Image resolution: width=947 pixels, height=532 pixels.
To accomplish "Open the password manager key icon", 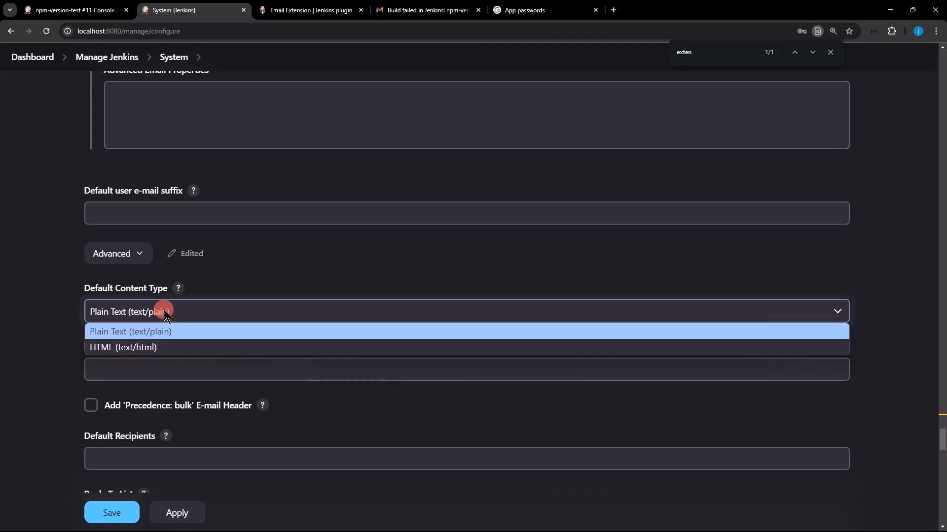I will [802, 31].
